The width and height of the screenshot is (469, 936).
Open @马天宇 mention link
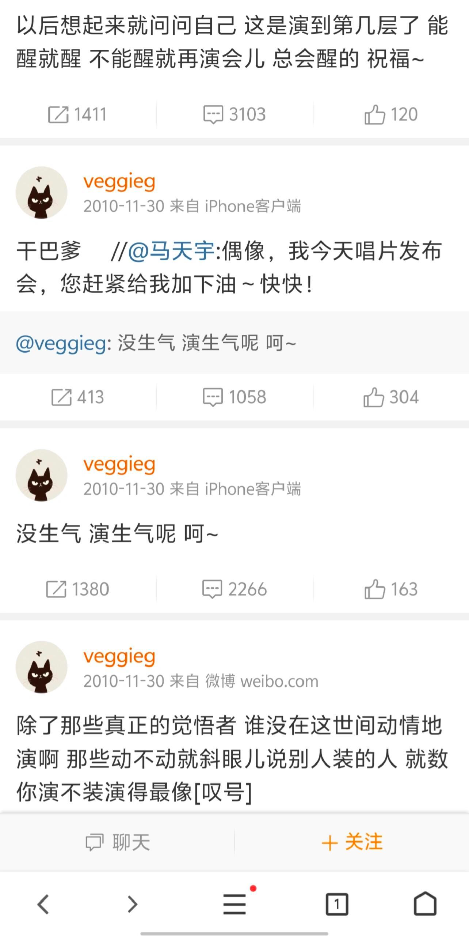click(x=171, y=251)
